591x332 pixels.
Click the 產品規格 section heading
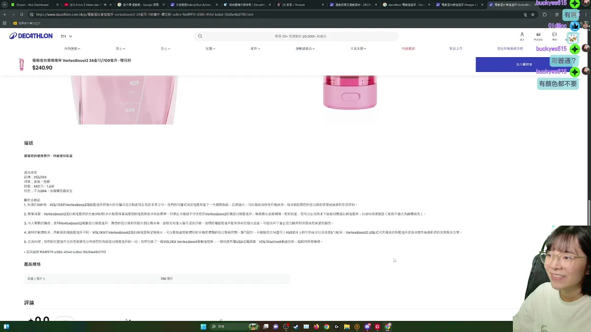(32, 264)
